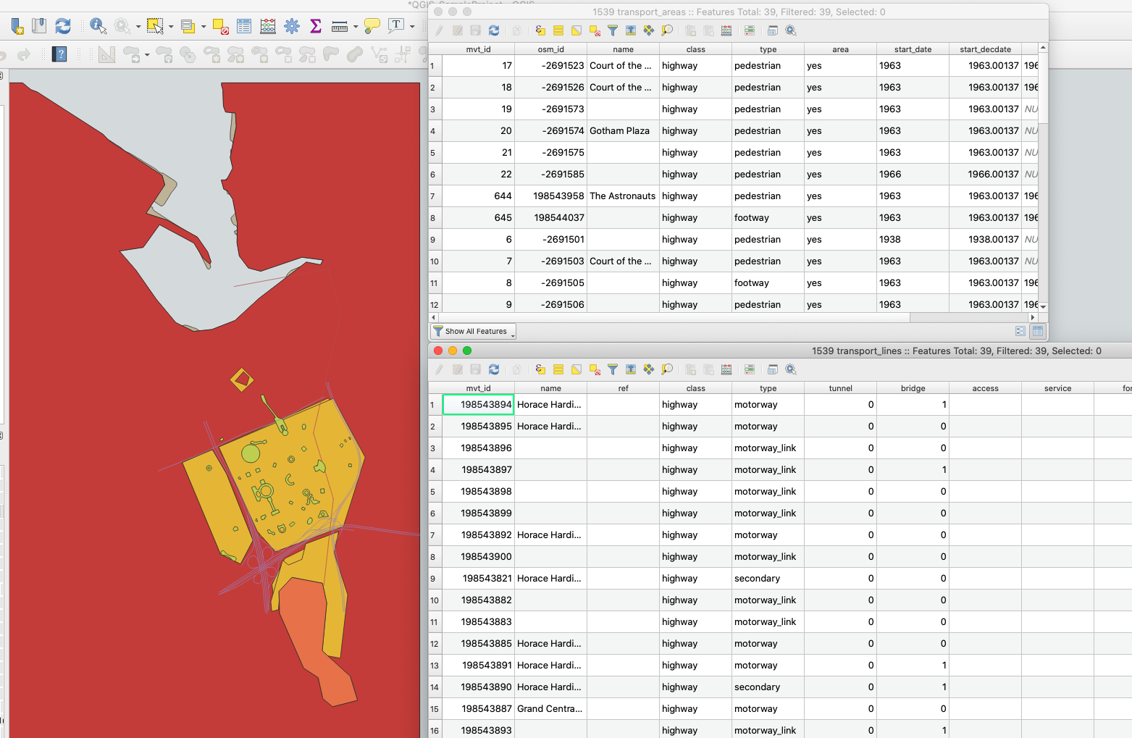Deselect all features in main toolbar
Screen dimensions: 1132x738
(221, 27)
